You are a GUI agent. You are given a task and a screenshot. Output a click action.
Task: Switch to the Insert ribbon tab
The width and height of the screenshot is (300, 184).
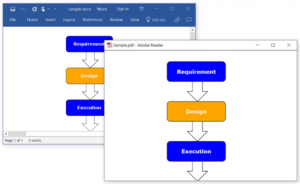pos(50,20)
